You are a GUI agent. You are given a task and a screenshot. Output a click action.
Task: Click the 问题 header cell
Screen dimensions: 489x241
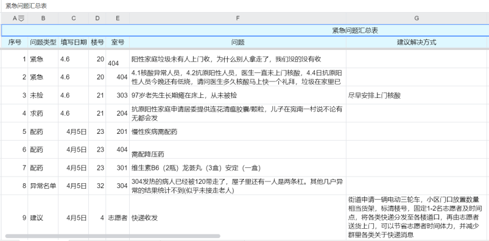click(x=237, y=43)
